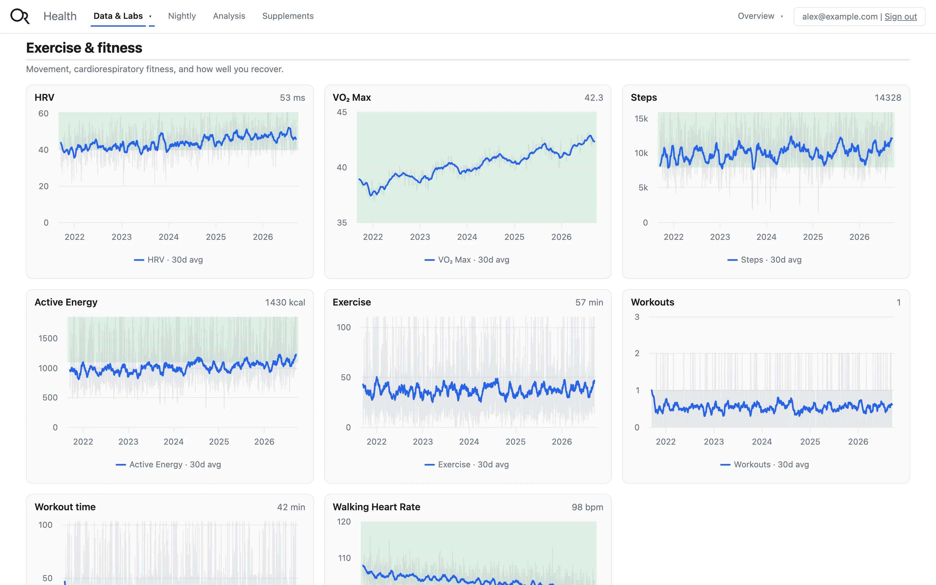This screenshot has width=936, height=585.
Task: Click the alex@example.com account text
Action: click(839, 17)
